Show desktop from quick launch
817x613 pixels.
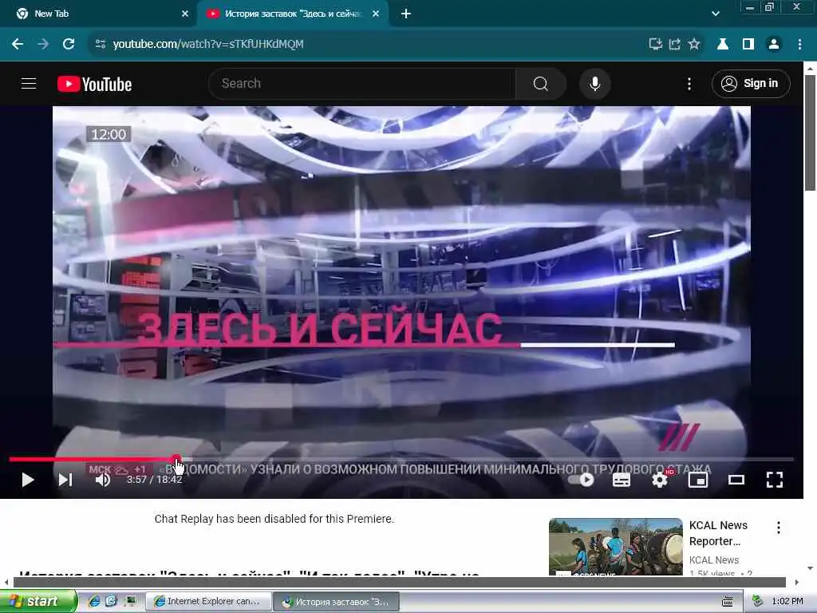pos(130,601)
